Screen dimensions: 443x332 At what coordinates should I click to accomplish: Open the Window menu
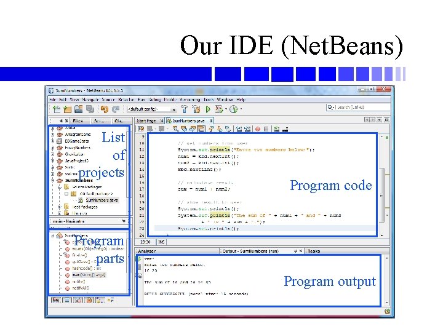[x=225, y=100]
